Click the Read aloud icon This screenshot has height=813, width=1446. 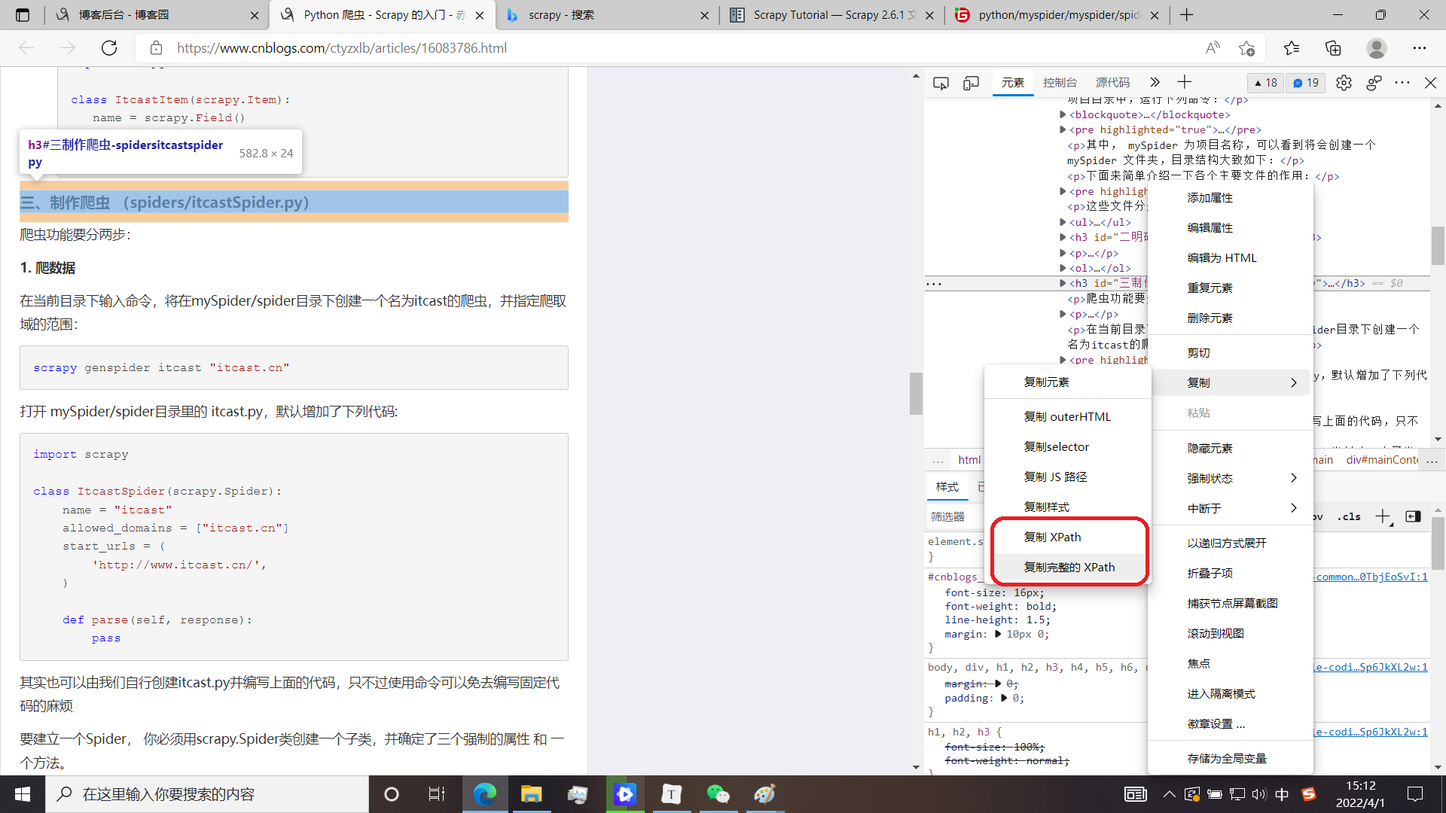point(1213,48)
